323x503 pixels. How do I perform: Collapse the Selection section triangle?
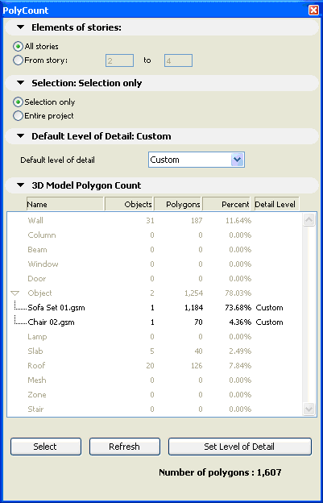point(20,83)
